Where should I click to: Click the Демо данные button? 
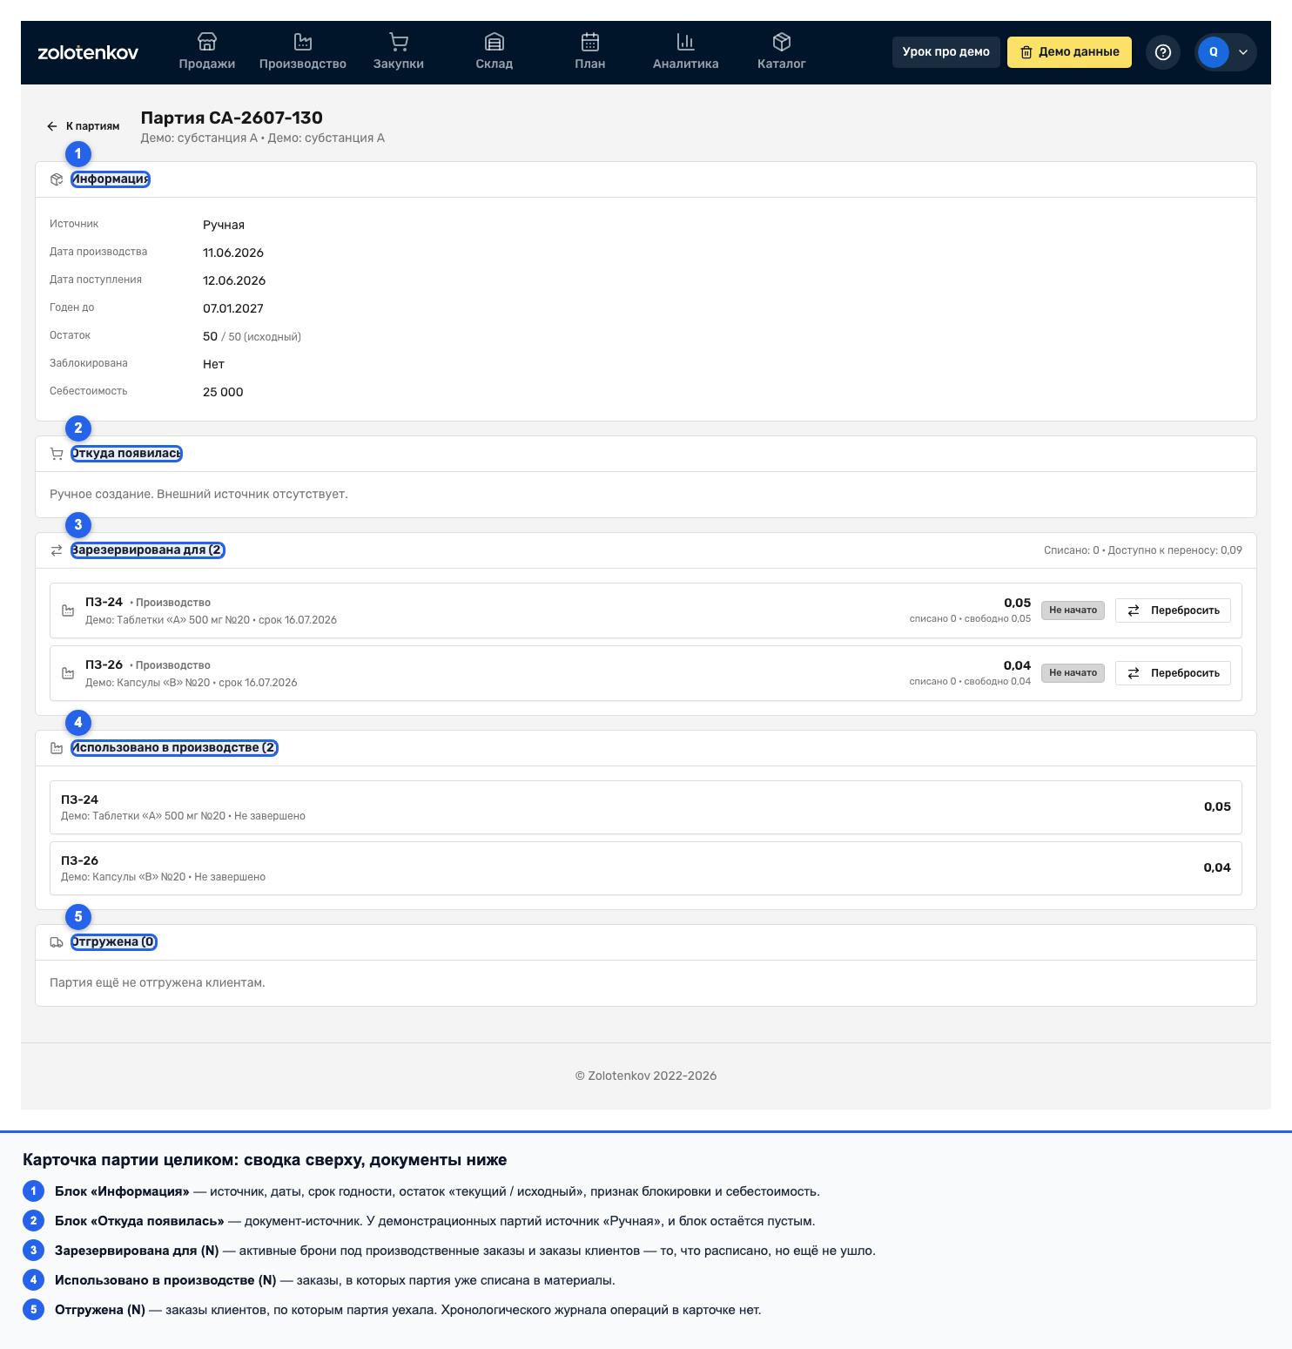[1070, 52]
